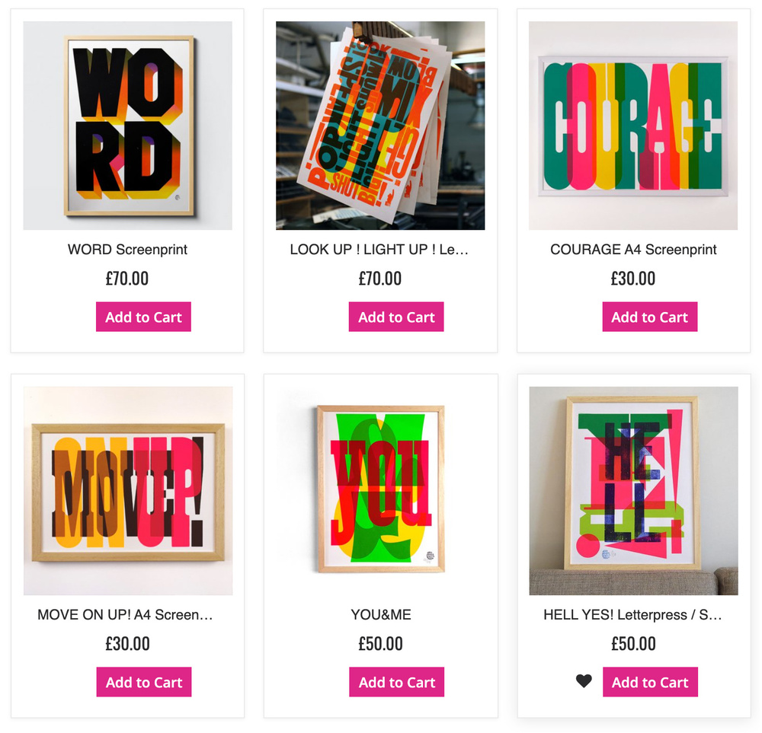Click the WORD Screenprint title link
This screenshot has width=762, height=733.
click(127, 250)
